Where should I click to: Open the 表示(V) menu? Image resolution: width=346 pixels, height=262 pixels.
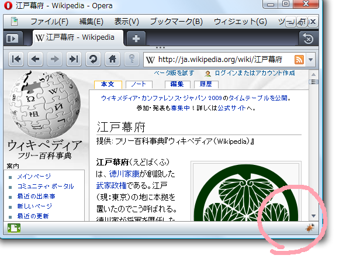[x=127, y=22]
